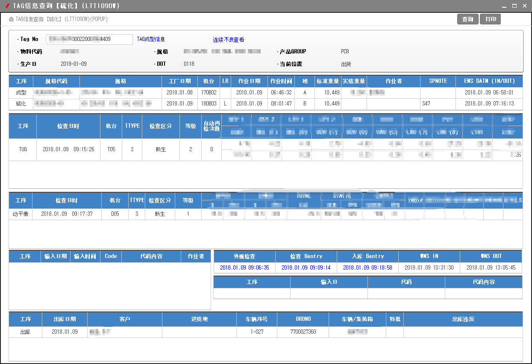Open the 连续不良查看 link
Image resolution: width=532 pixels, height=364 pixels.
tap(229, 40)
